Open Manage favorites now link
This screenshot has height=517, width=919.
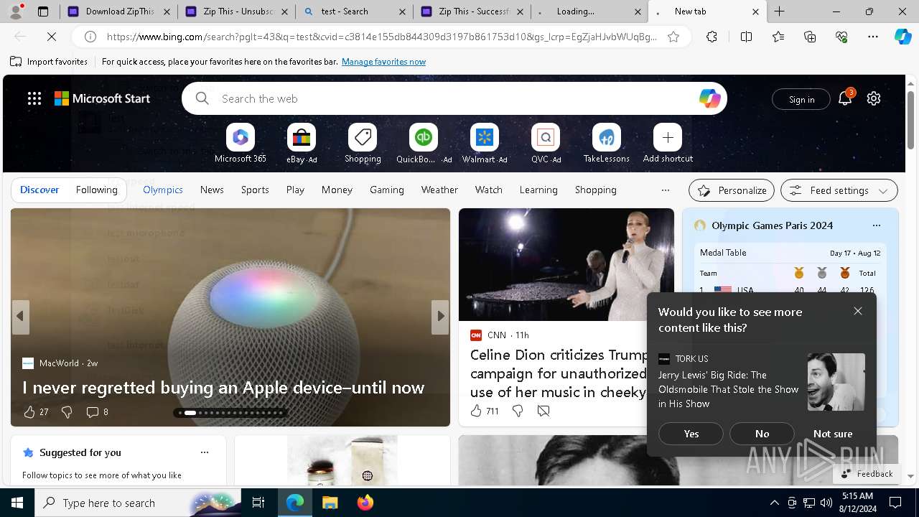tap(383, 62)
